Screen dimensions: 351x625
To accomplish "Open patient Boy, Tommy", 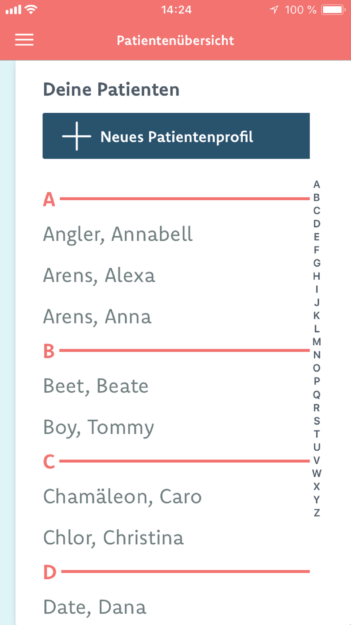I will 99,427.
